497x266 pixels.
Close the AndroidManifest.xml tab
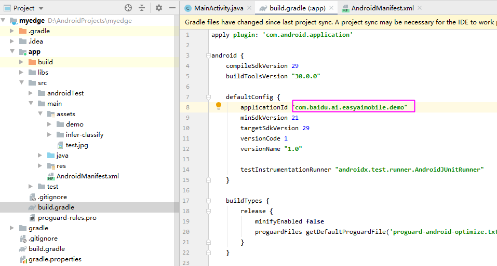tap(420, 8)
